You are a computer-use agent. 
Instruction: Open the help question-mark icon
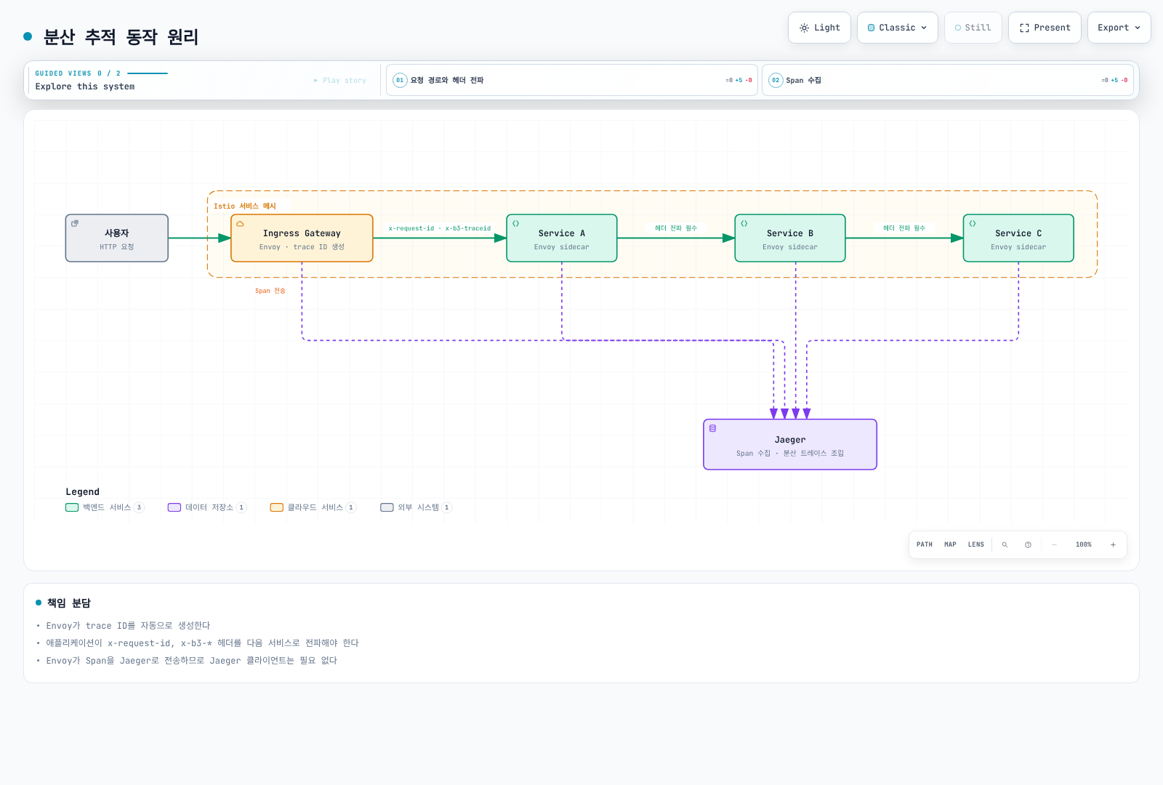point(1028,544)
